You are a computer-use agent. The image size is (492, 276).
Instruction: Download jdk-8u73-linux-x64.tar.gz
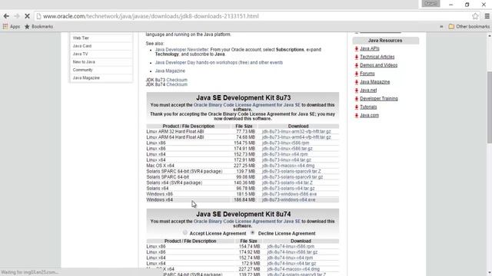pos(287,160)
